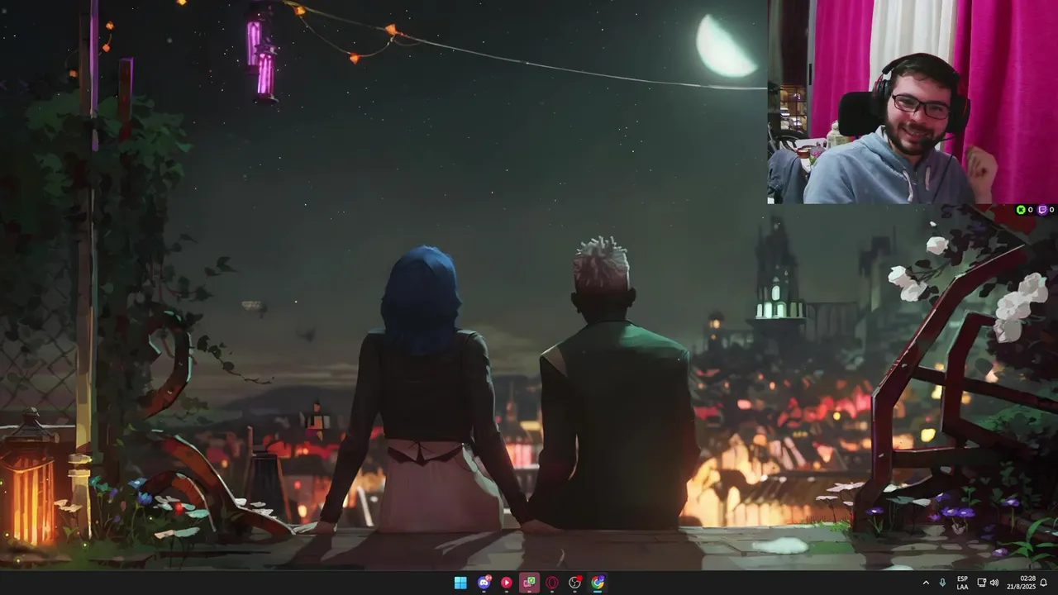Open the round taskbar app with red badge
1058x595 pixels.
[575, 583]
